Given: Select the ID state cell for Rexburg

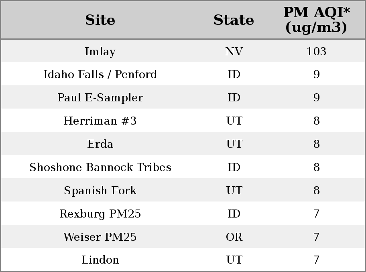Looking at the screenshot, I should [234, 214].
